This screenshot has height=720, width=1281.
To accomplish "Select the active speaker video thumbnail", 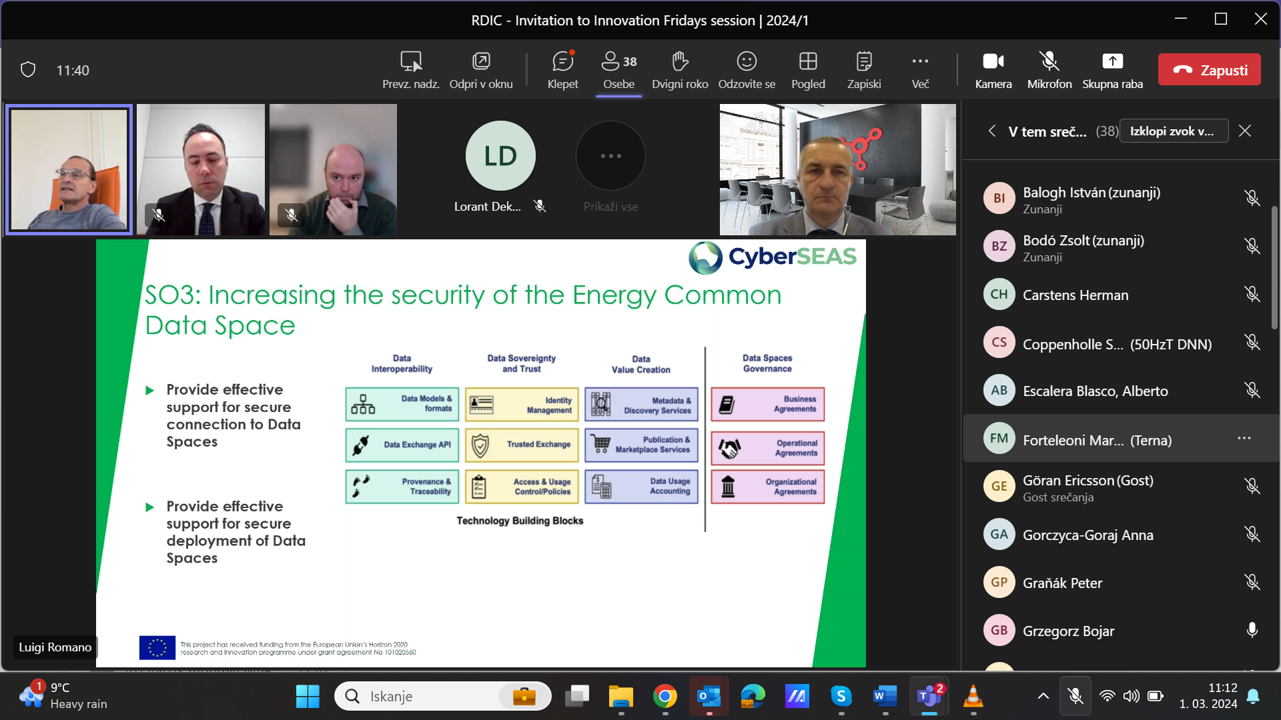I will point(69,169).
